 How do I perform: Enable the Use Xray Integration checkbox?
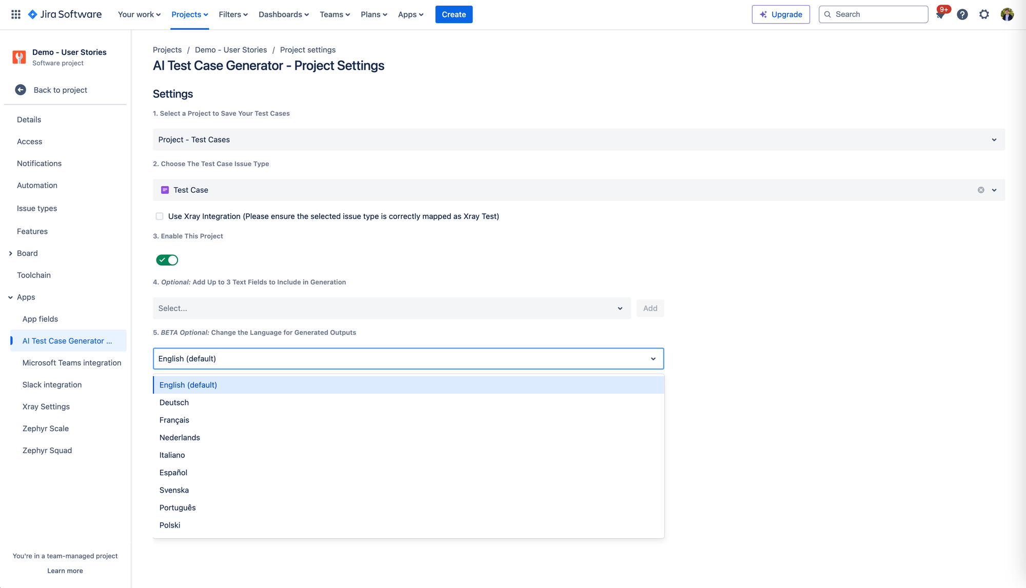click(x=160, y=216)
